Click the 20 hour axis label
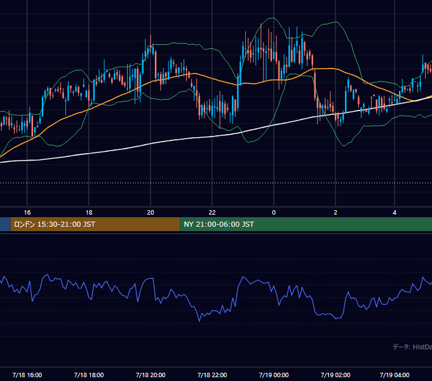 [151, 213]
